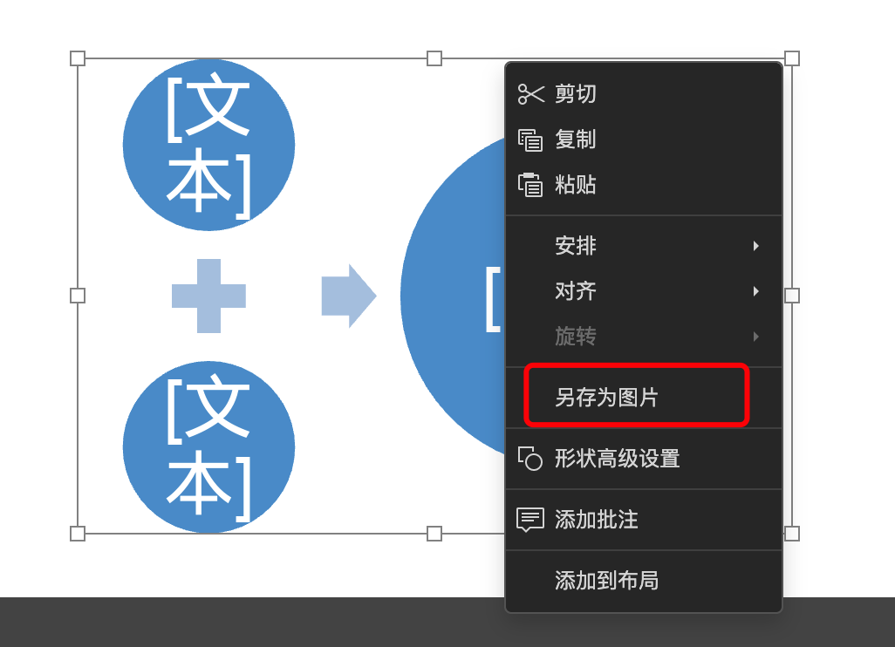
Task: Click the bottom-center selection handle
Action: pyautogui.click(x=434, y=534)
